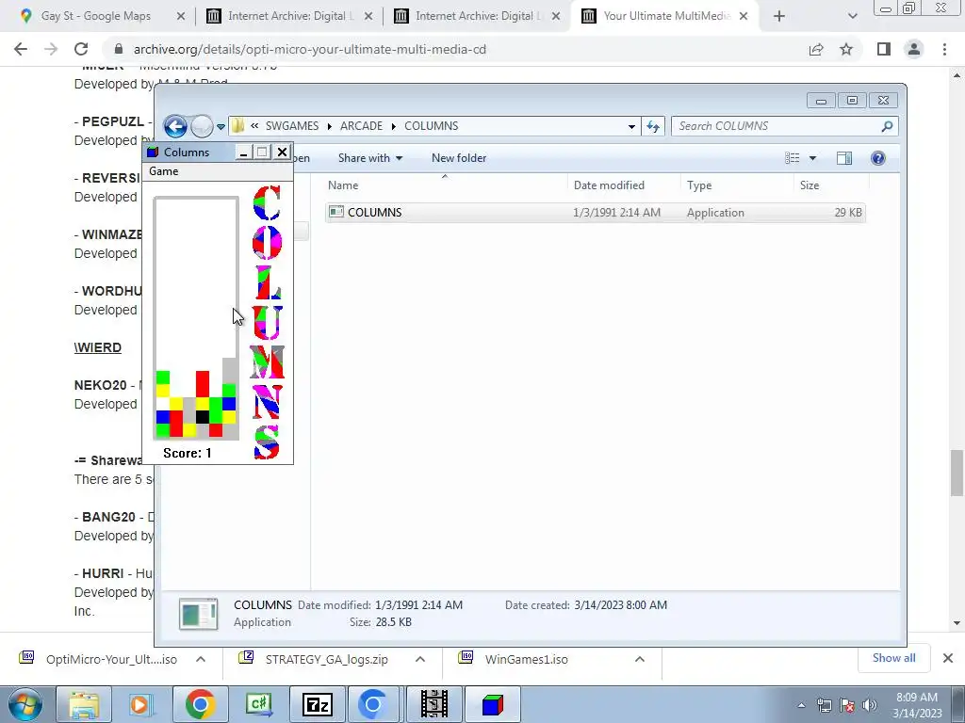Viewport: 965px width, 723px height.
Task: Open Chrome three-dot menu
Action: 944,49
